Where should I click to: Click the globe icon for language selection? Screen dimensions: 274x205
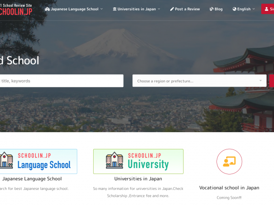click(x=234, y=9)
